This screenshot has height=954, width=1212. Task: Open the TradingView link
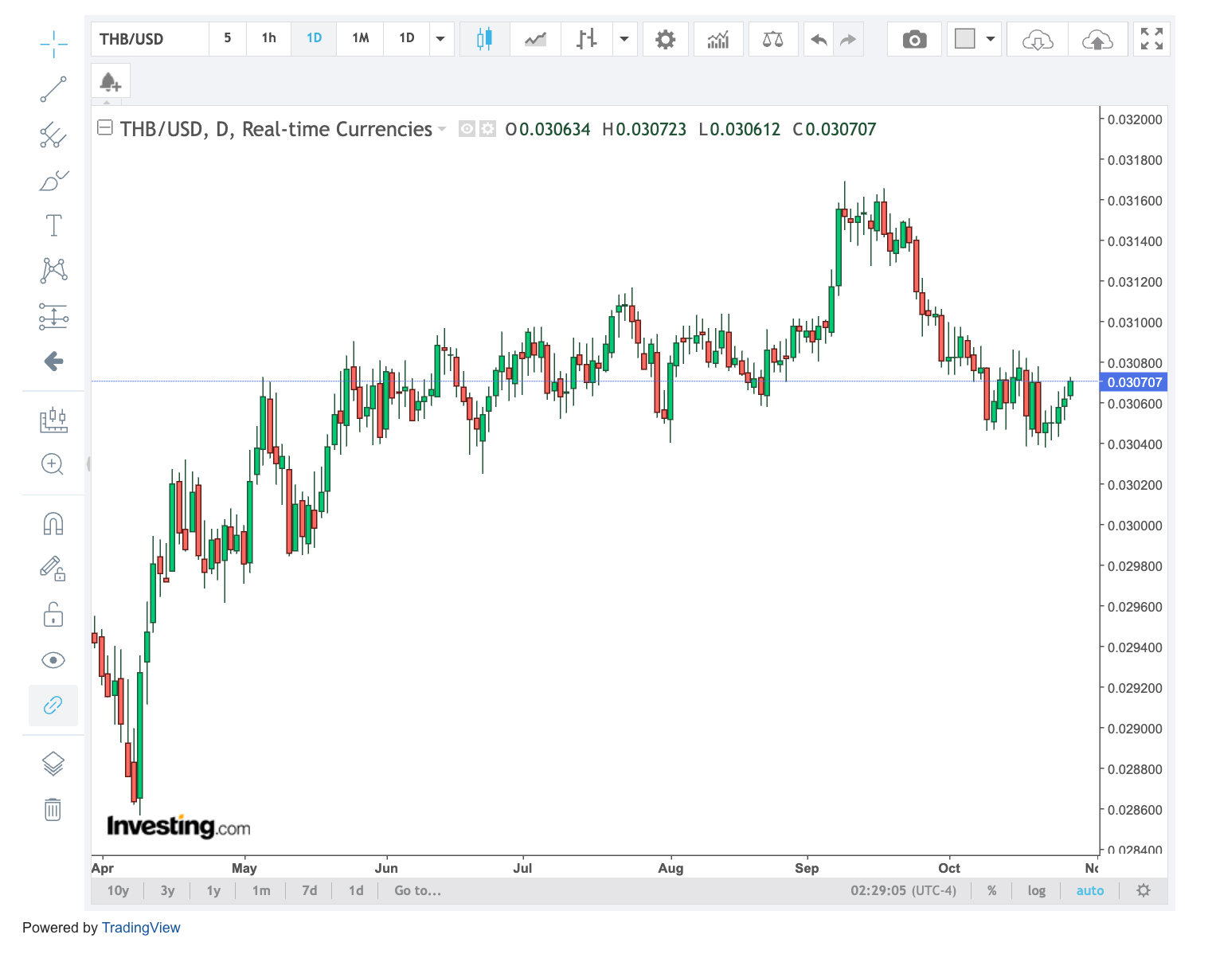[141, 928]
